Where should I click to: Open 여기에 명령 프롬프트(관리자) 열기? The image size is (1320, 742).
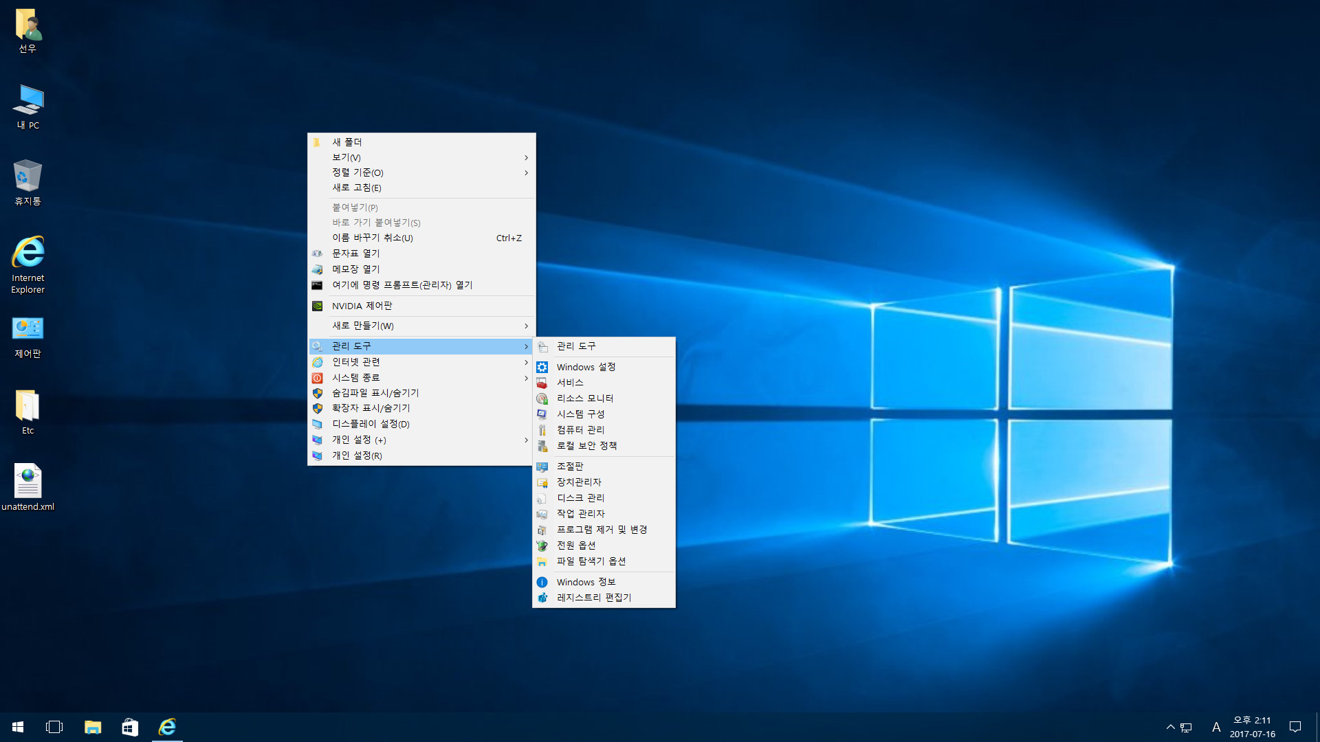(421, 285)
